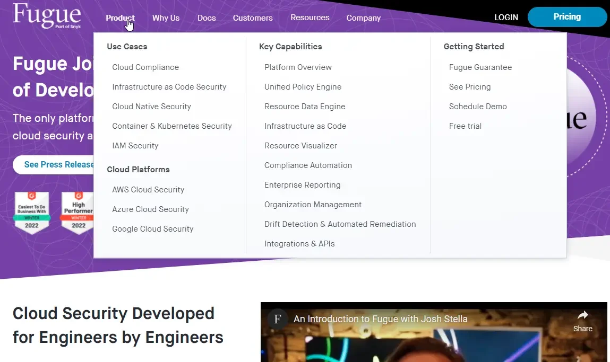Open Platform Overview
Viewport: 610px width, 362px height.
(x=298, y=67)
